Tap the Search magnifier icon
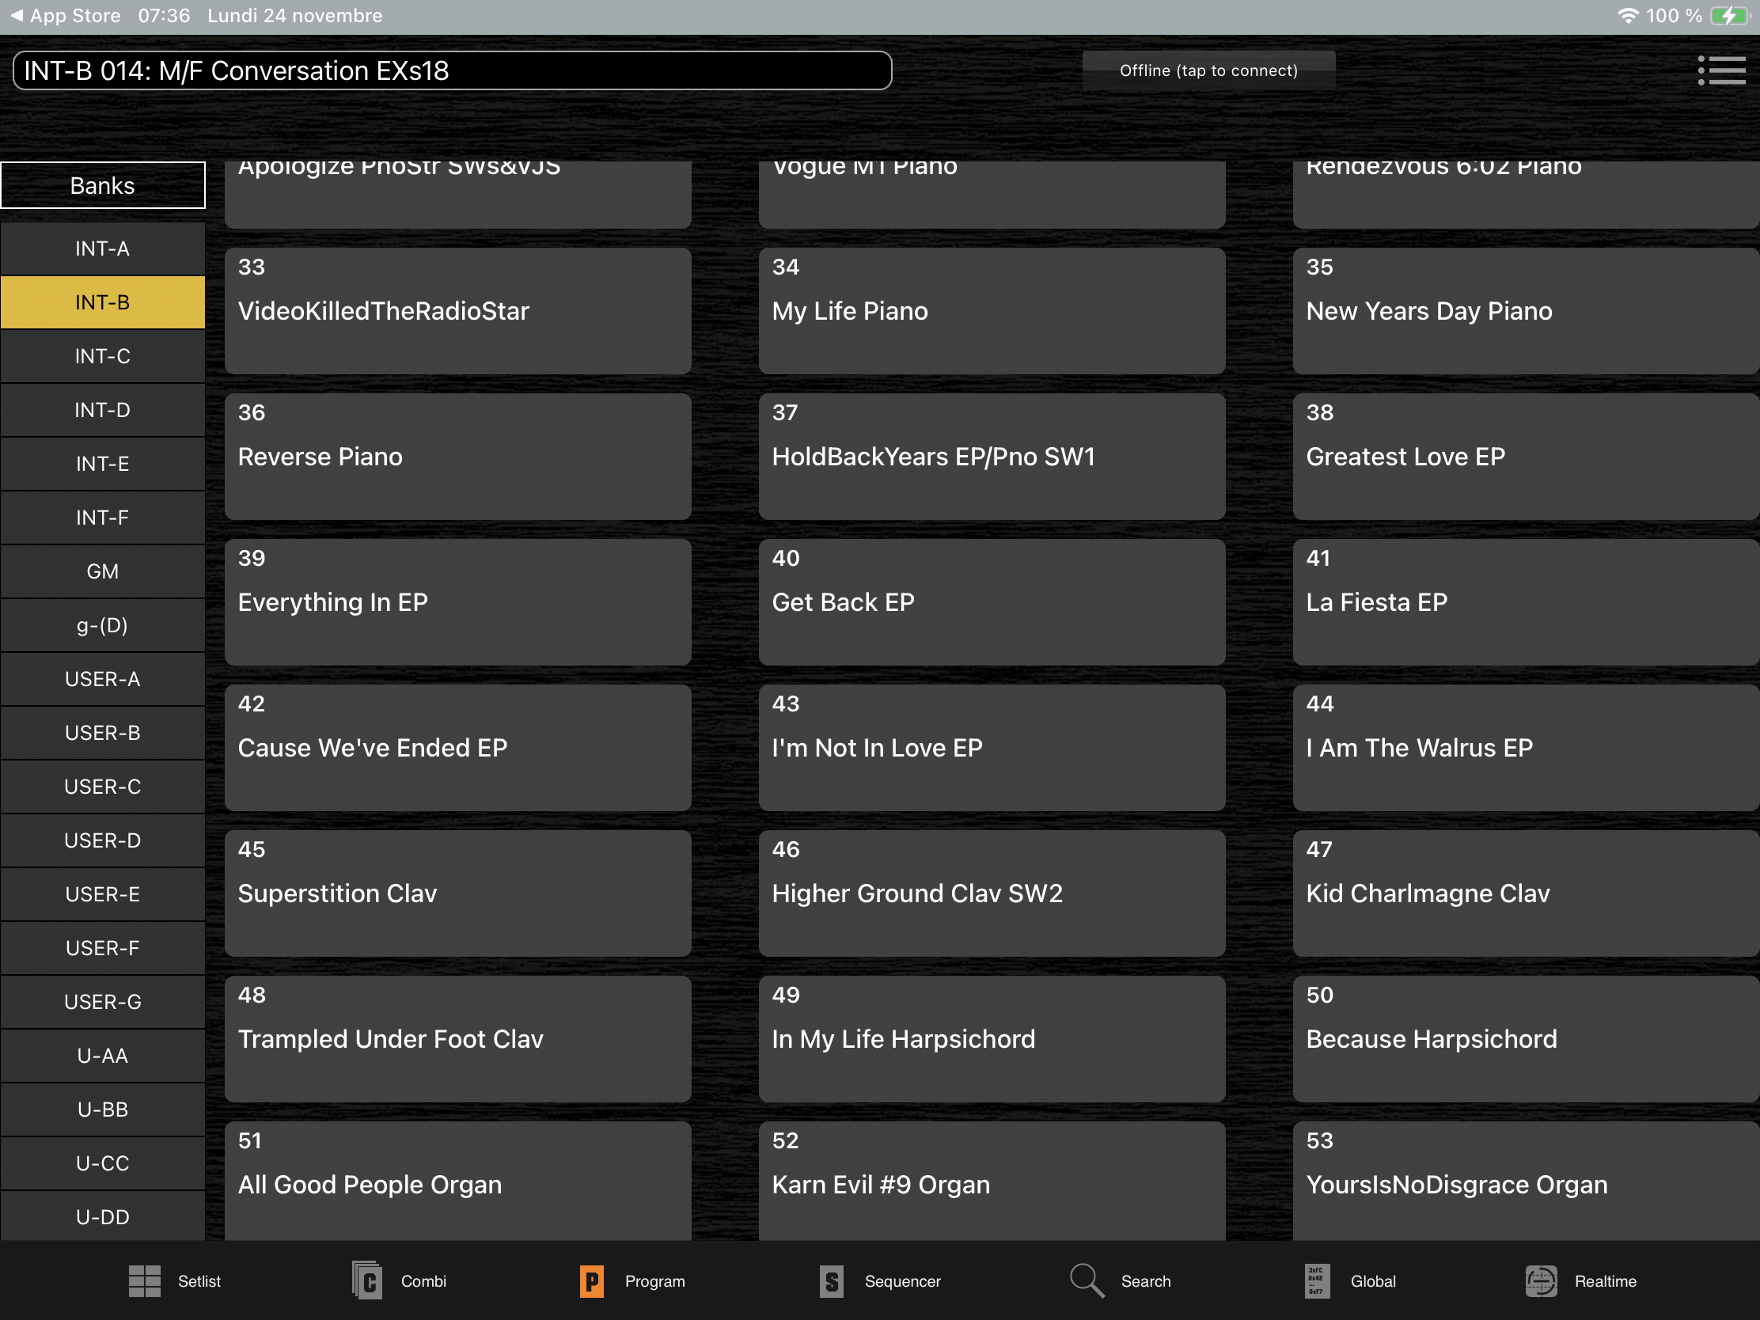 point(1086,1281)
